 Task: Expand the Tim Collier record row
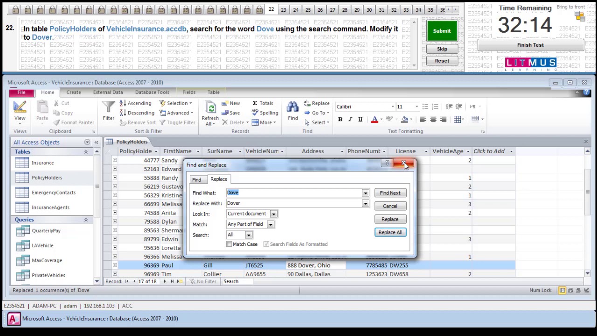tap(115, 274)
